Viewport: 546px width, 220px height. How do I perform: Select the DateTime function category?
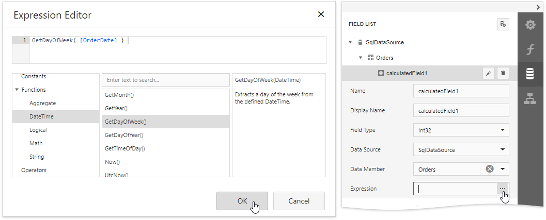(41, 116)
